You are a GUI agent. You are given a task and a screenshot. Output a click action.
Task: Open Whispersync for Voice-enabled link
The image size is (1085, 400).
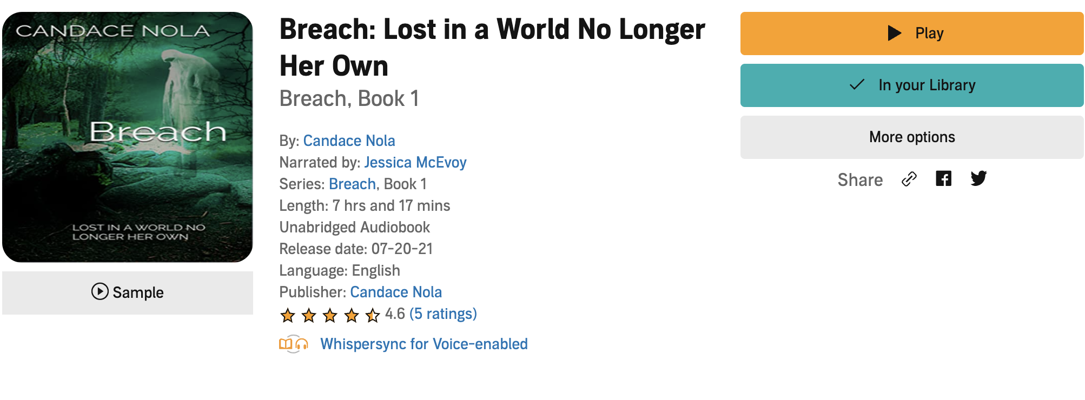(x=424, y=344)
